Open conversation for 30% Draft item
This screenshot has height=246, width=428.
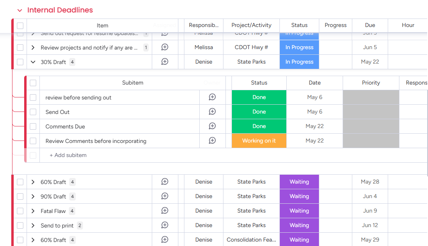pos(165,62)
